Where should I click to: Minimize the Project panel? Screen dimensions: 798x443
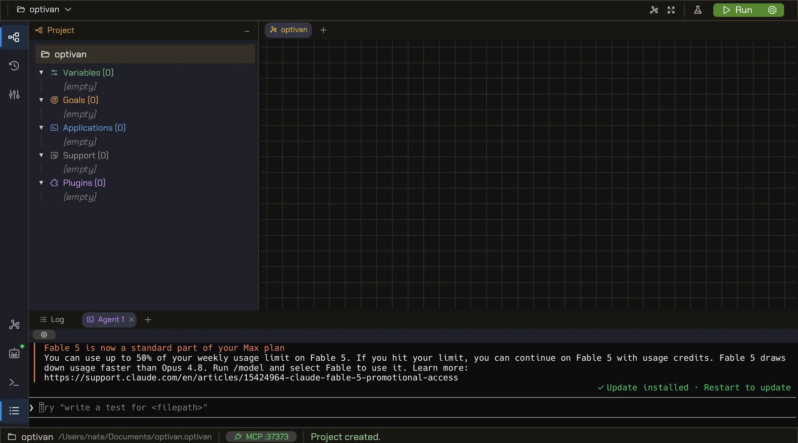(x=247, y=31)
